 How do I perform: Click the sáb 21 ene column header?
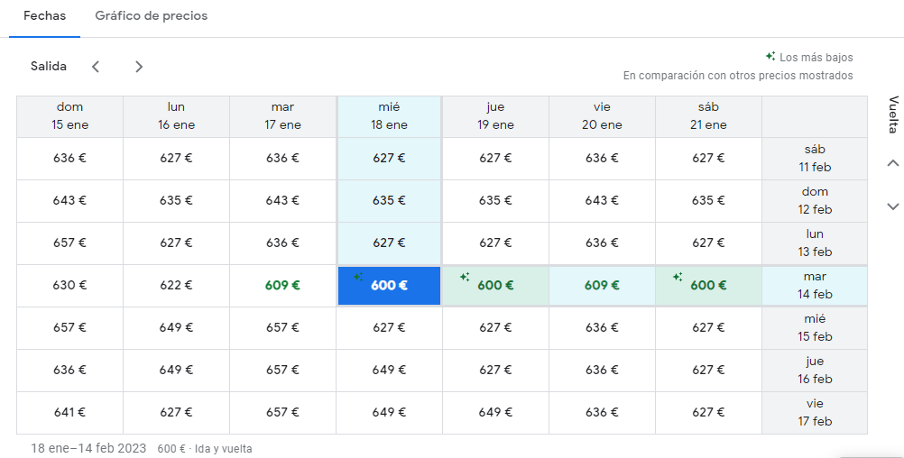click(x=708, y=115)
